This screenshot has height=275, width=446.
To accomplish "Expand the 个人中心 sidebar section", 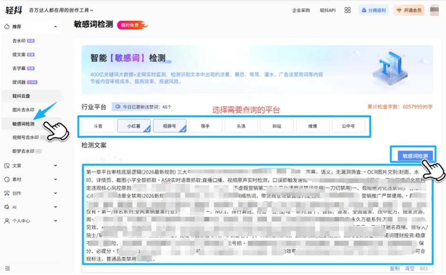I will 55,220.
